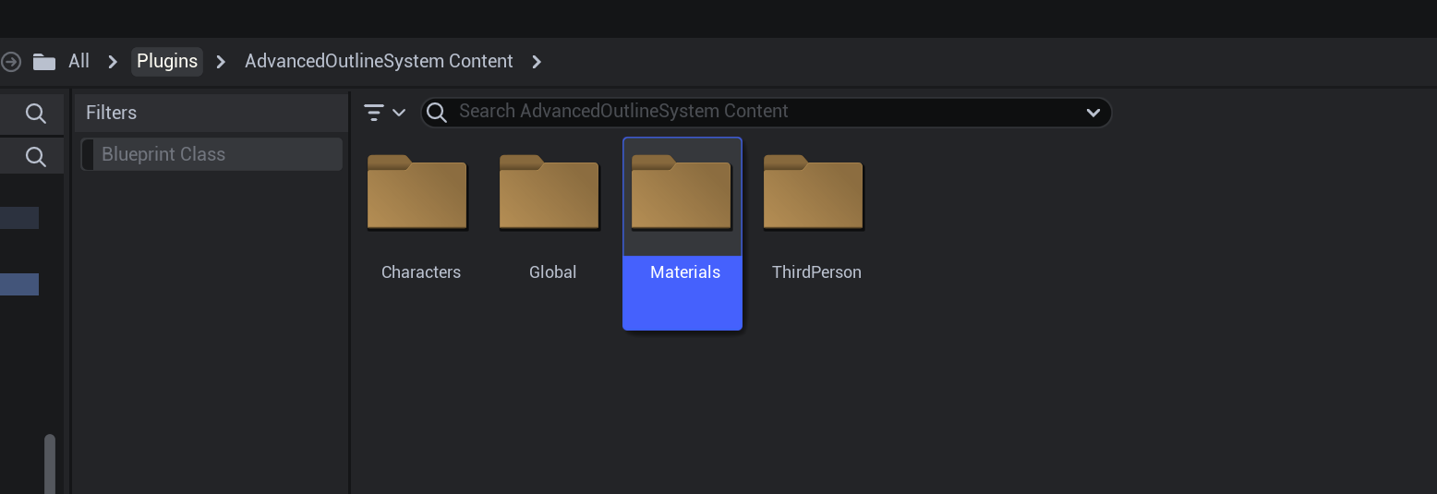Viewport: 1437px width, 494px height.
Task: Click the forward history arrow icon
Action: click(x=10, y=62)
